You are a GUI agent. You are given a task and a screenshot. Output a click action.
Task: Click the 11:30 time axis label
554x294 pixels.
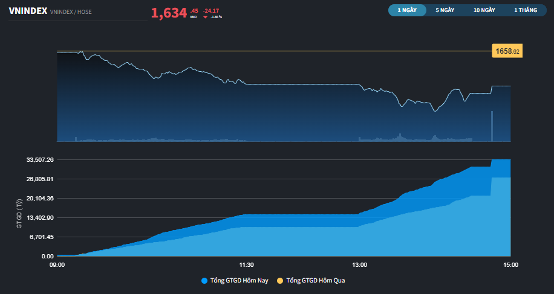click(246, 264)
